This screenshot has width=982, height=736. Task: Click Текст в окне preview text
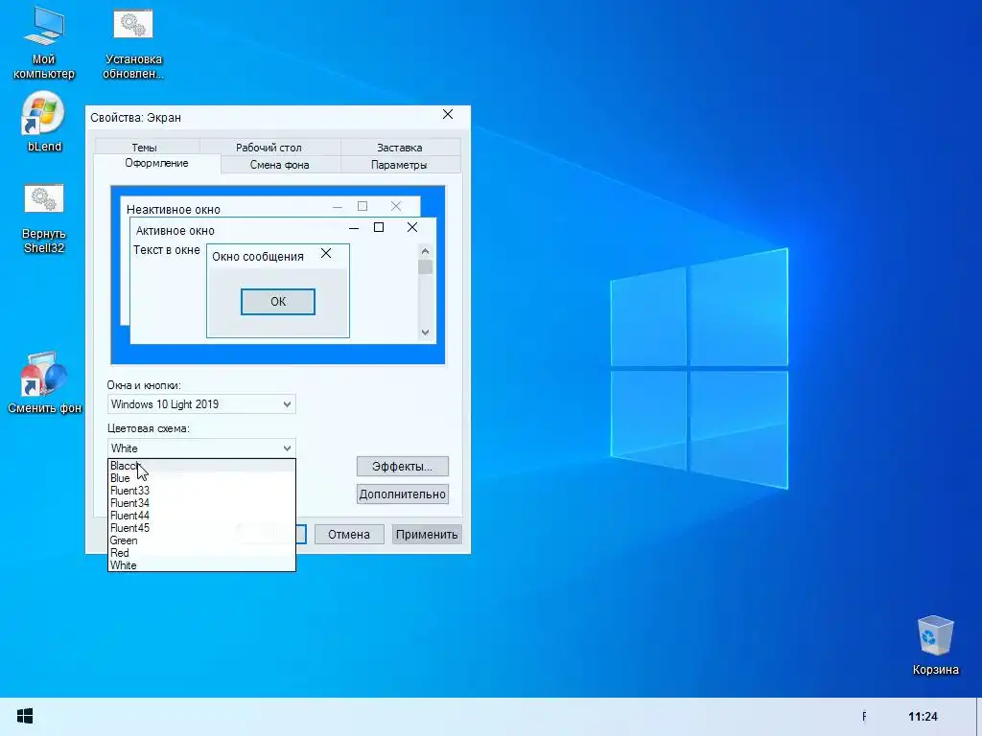[167, 250]
